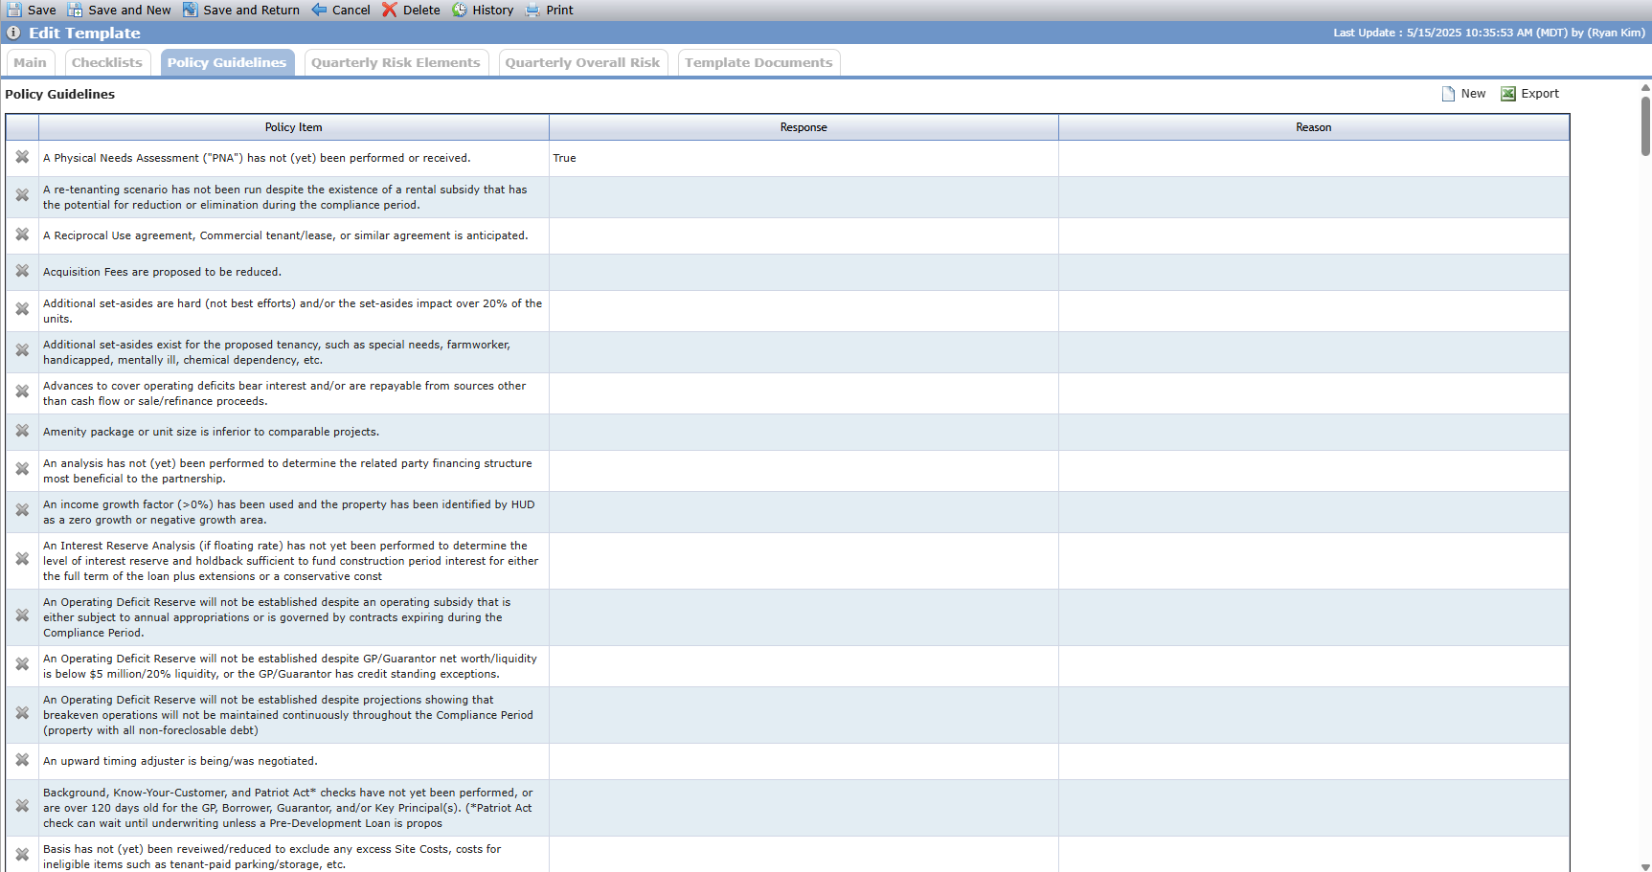Remove the breakeven operations Deficit Reserve row

point(22,713)
